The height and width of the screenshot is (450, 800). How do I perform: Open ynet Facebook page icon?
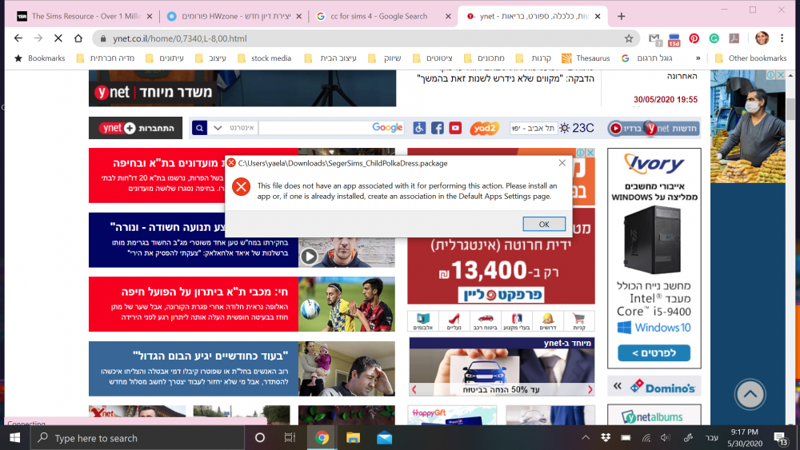(x=438, y=128)
